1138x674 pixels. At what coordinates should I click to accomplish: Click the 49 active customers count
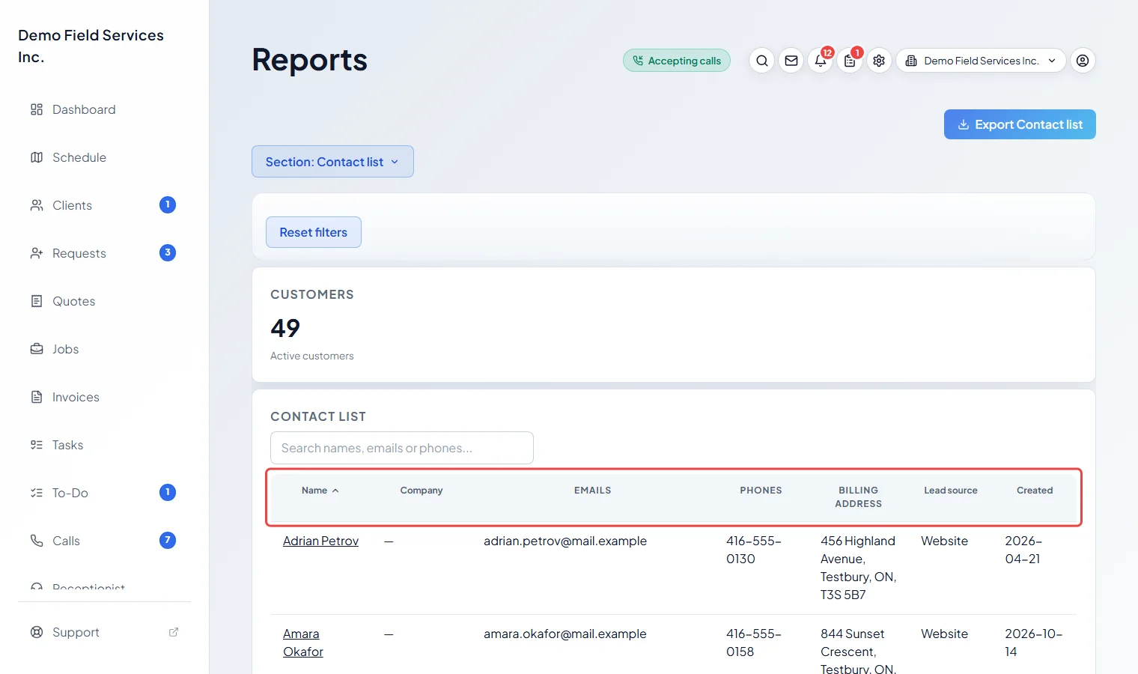point(285,328)
